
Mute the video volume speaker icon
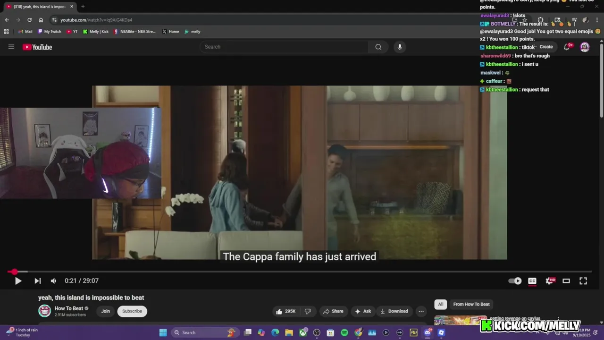pyautogui.click(x=53, y=281)
